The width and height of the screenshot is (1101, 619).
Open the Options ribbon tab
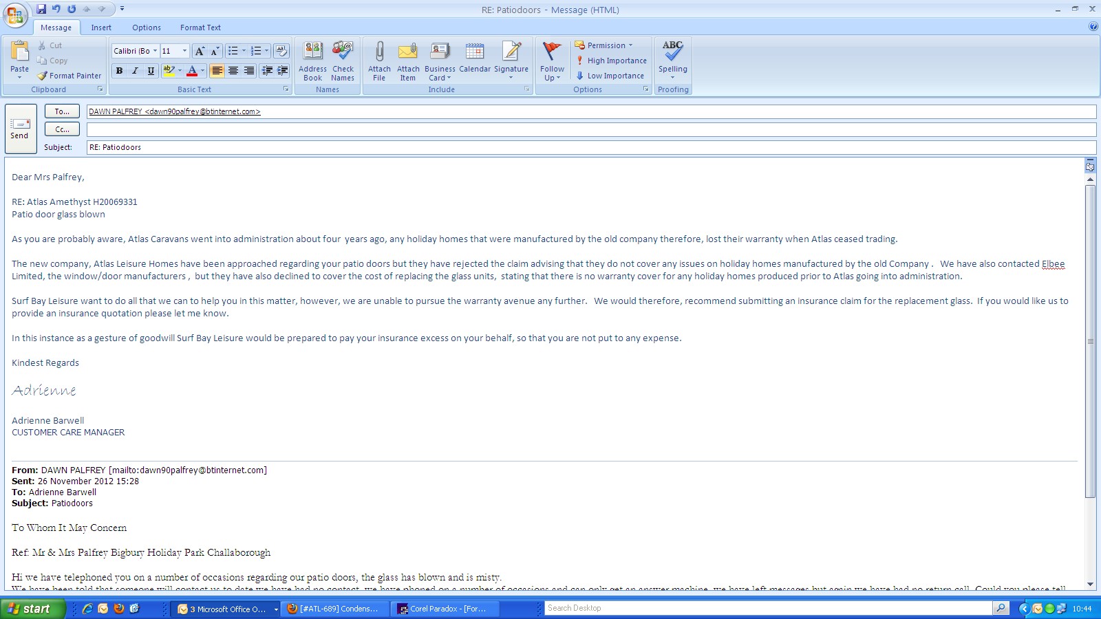click(147, 28)
